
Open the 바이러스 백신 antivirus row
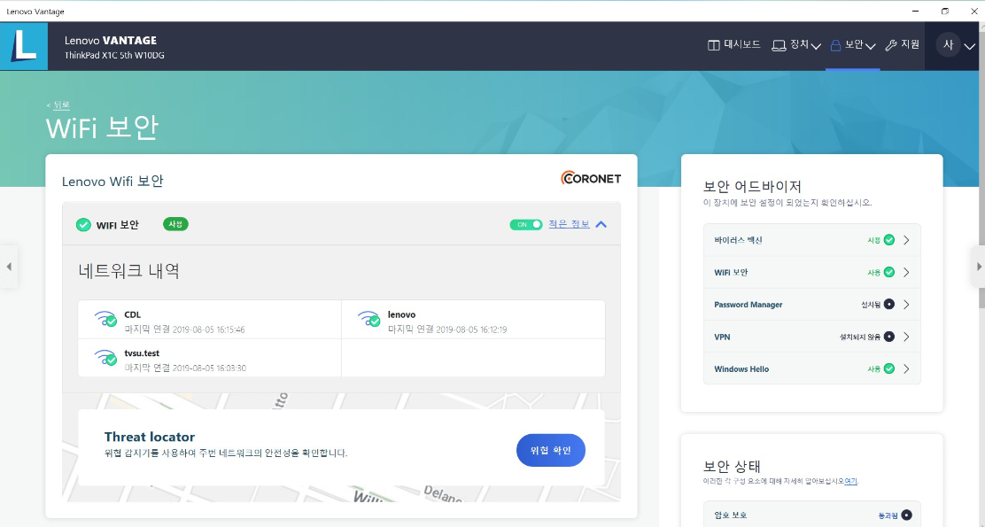(811, 240)
